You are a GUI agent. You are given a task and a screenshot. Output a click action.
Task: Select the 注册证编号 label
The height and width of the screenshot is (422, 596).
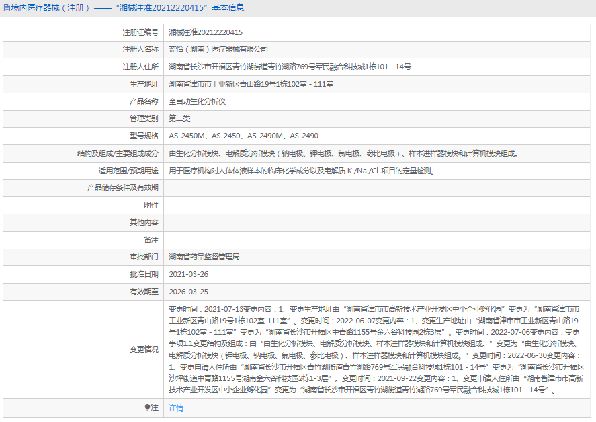140,32
